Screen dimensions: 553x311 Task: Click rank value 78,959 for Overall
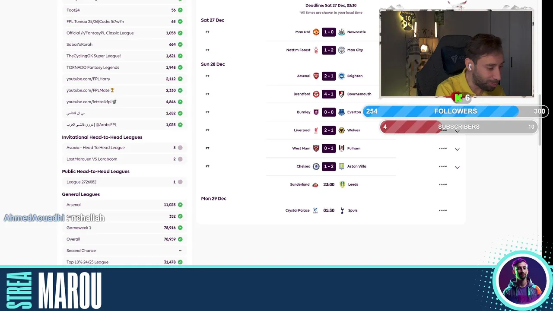(170, 239)
